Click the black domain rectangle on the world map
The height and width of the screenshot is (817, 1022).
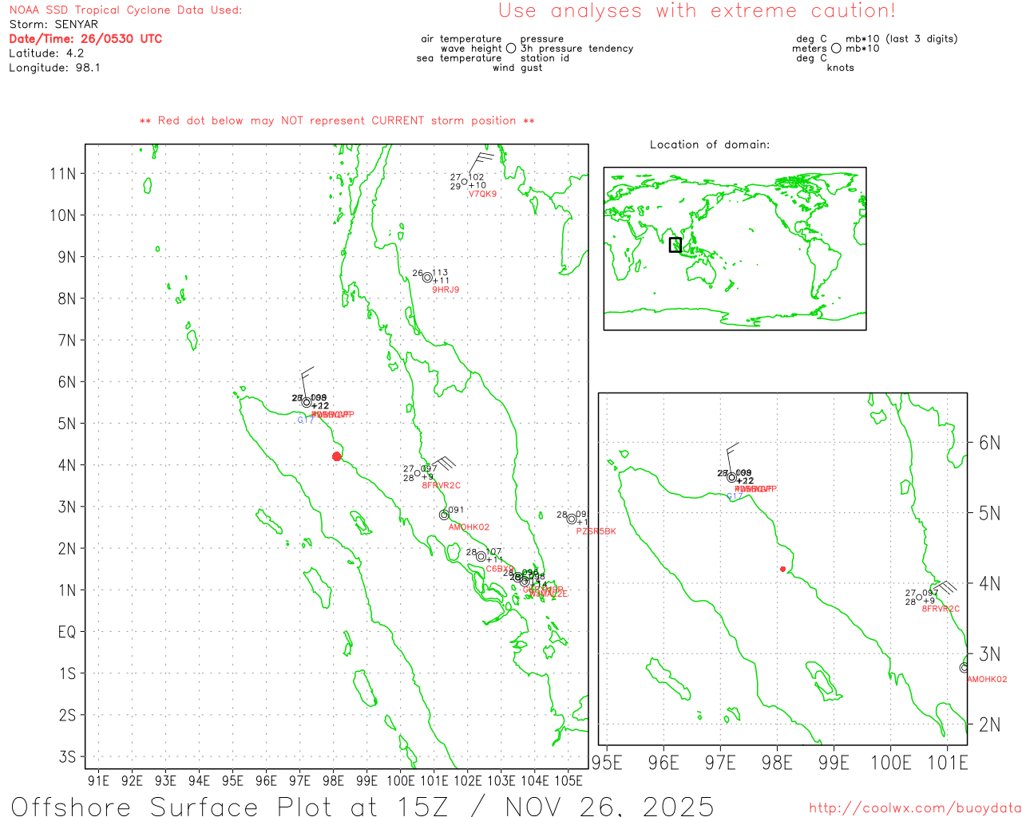675,245
